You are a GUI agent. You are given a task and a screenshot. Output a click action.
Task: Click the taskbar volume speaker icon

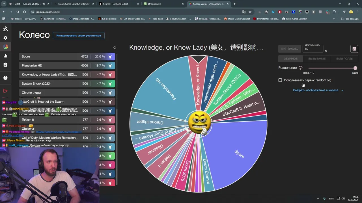[x=343, y=198]
